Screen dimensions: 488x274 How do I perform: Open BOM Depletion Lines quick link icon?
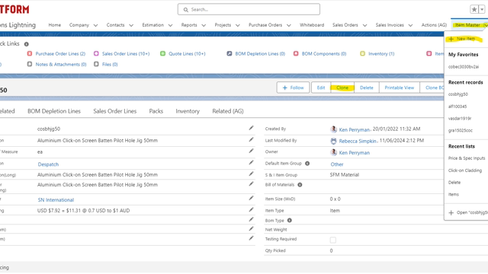tap(230, 53)
